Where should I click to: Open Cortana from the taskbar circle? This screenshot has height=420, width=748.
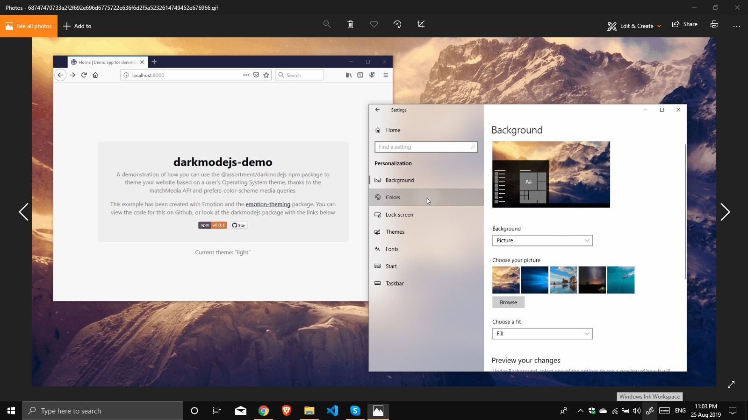[194, 411]
